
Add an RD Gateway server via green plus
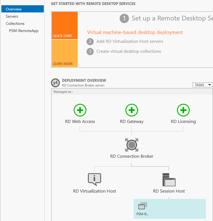point(132,110)
